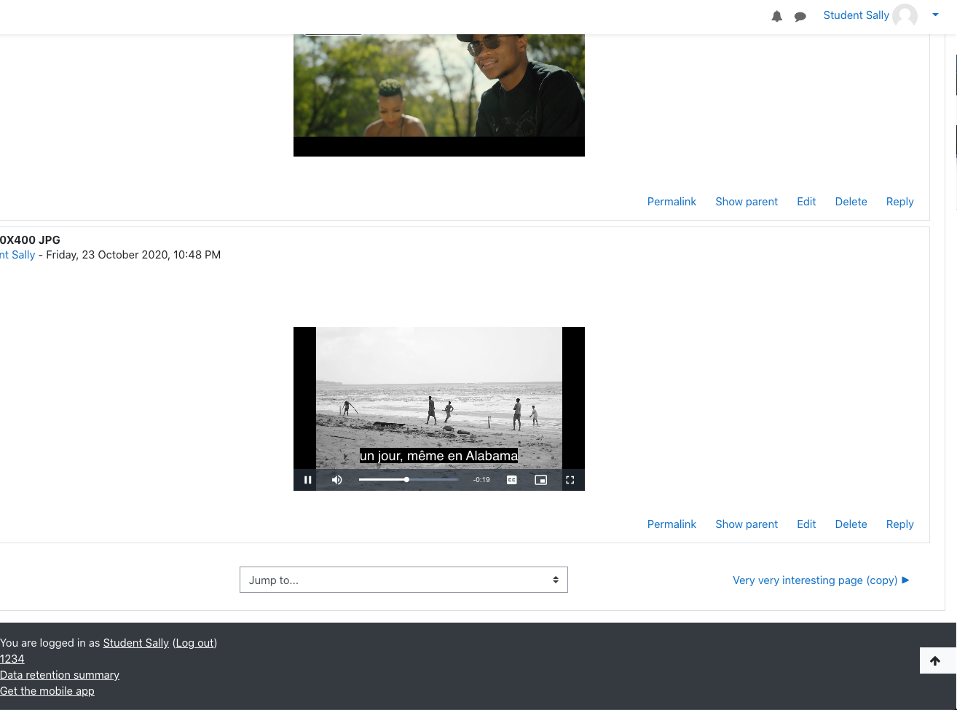
Task: Click the subtitle text un jour, même en Alabama
Action: click(438, 456)
